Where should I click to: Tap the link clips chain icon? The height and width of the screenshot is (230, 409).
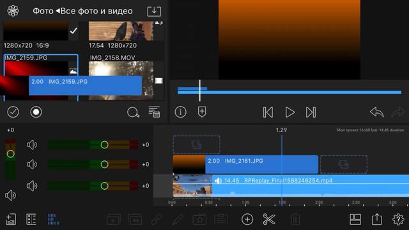pos(157,219)
